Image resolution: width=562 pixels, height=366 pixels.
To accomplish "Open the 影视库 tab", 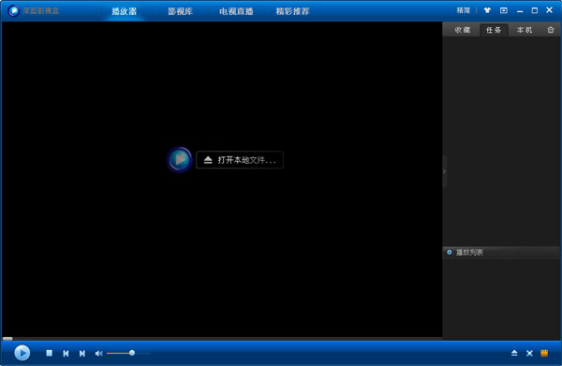I will point(180,11).
